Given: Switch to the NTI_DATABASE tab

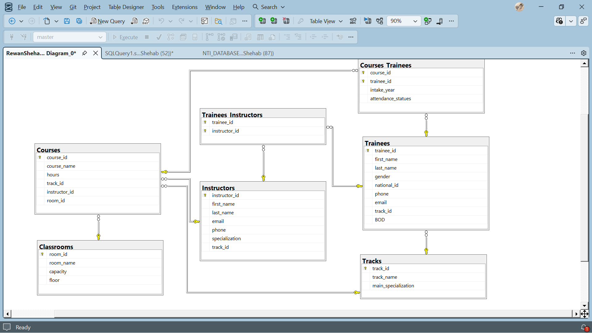Looking at the screenshot, I should [238, 53].
